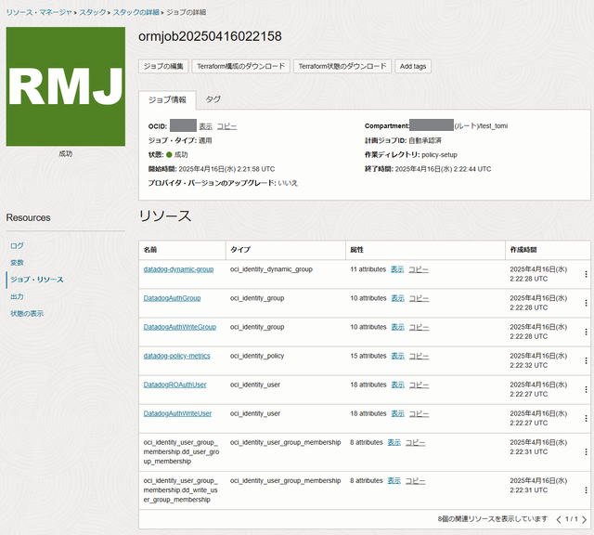Show attributes of datadog-dynamic-group
The height and width of the screenshot is (535, 594).
(x=397, y=269)
